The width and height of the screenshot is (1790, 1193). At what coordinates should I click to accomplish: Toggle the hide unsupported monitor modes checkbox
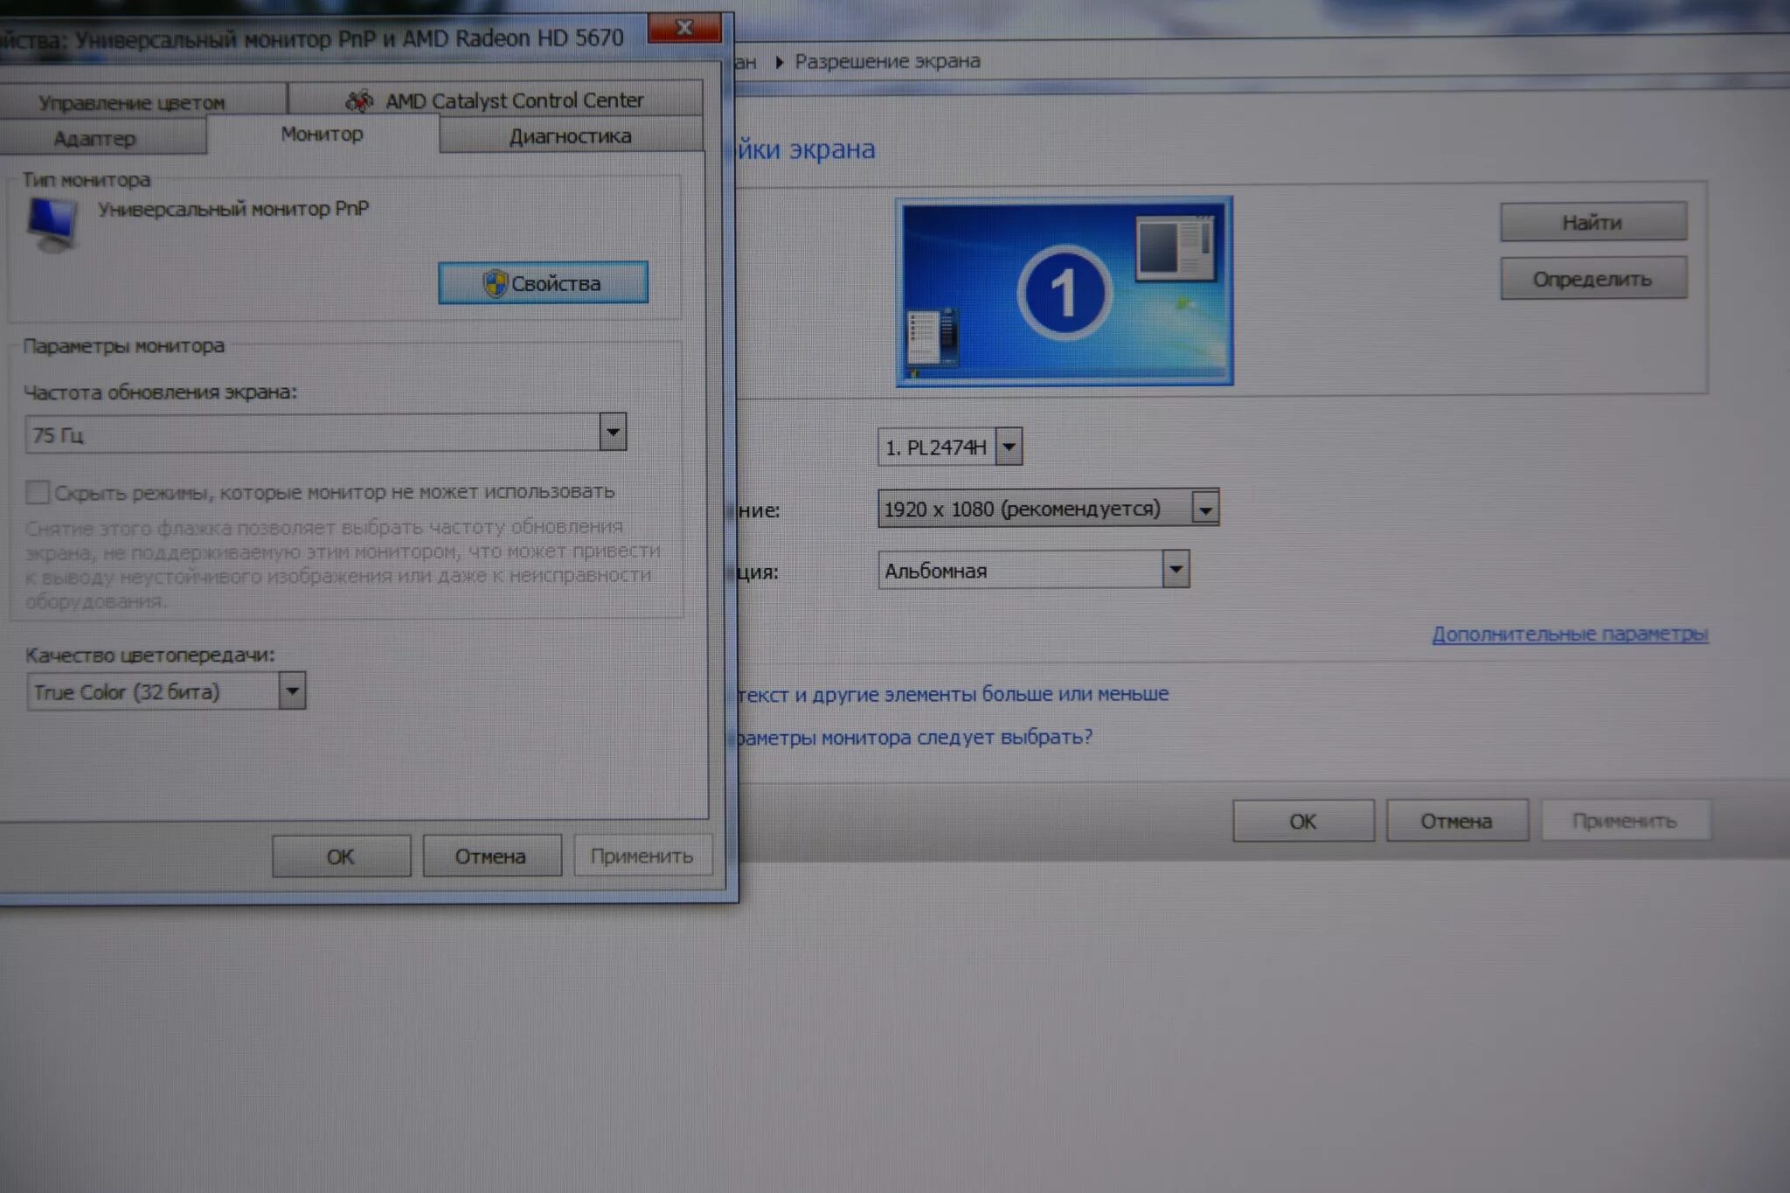[x=38, y=492]
